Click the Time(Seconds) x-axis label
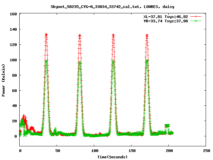Viewport: 213px width, 160px height. pyautogui.click(x=112, y=157)
